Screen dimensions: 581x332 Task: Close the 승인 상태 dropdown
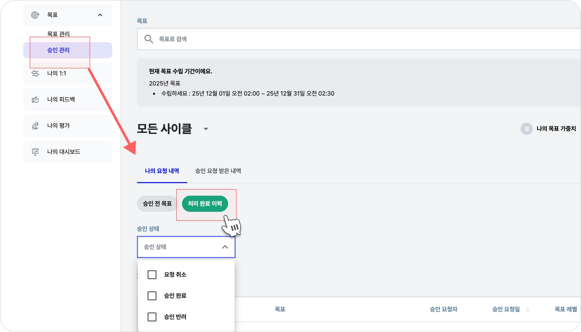[x=225, y=247]
